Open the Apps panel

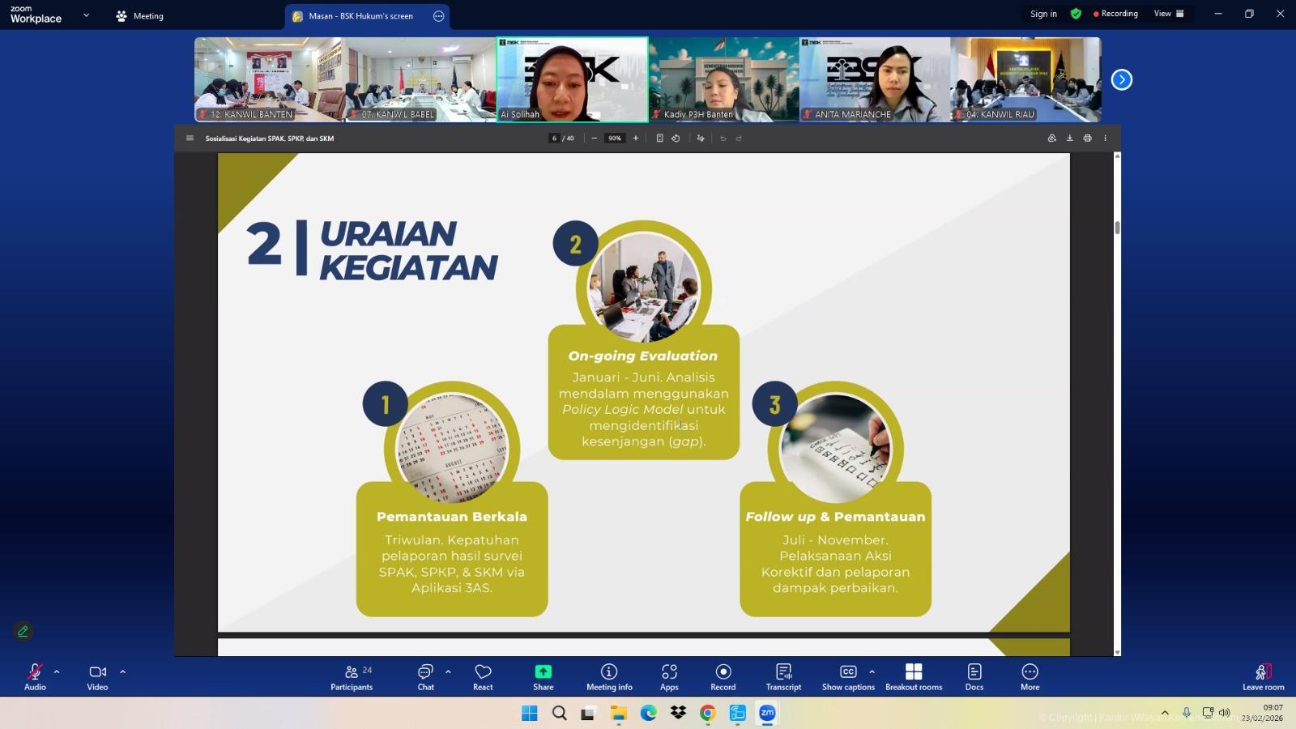(x=669, y=676)
